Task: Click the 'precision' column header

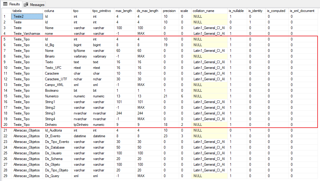Action: pyautogui.click(x=170, y=11)
